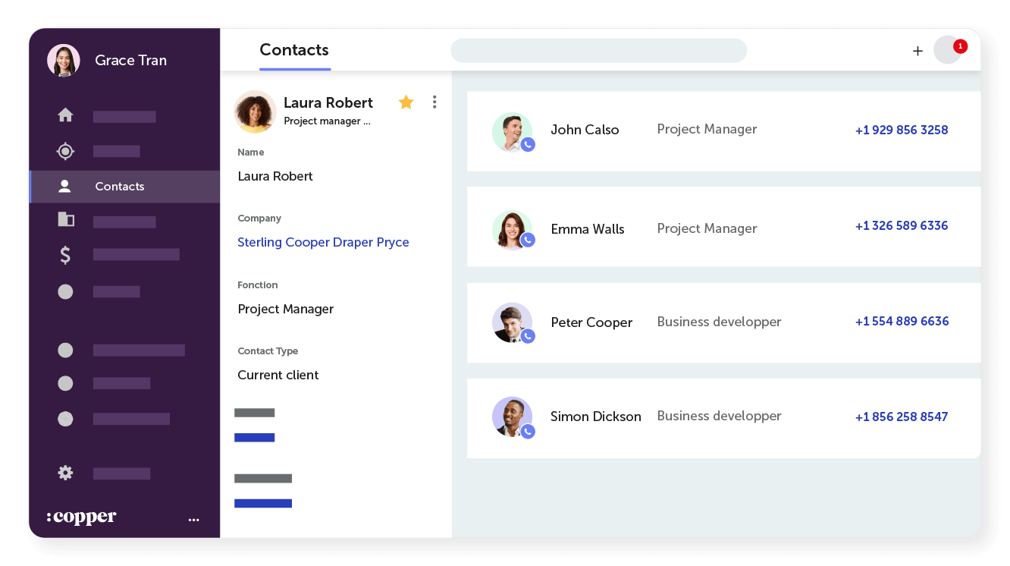The image size is (1010, 566).
Task: Click the plus icon to add a contact
Action: tap(917, 50)
